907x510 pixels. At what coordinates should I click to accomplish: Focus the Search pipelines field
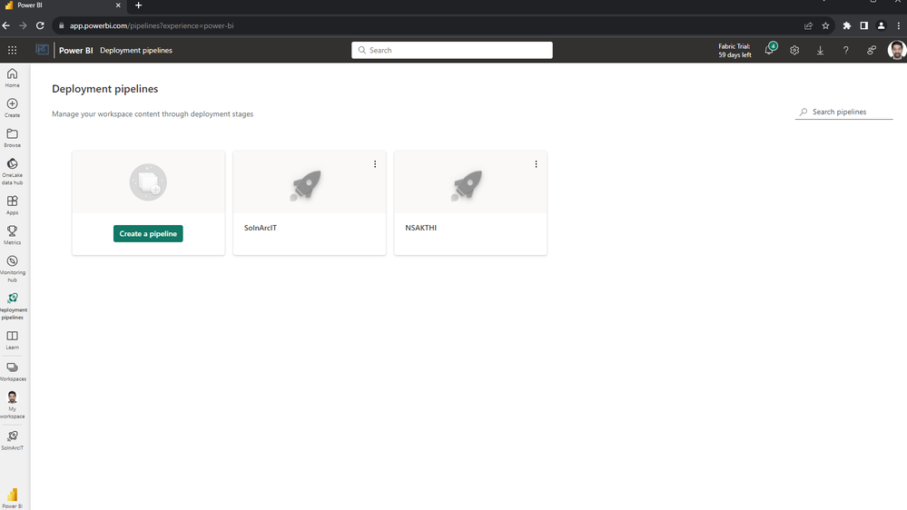(x=844, y=112)
